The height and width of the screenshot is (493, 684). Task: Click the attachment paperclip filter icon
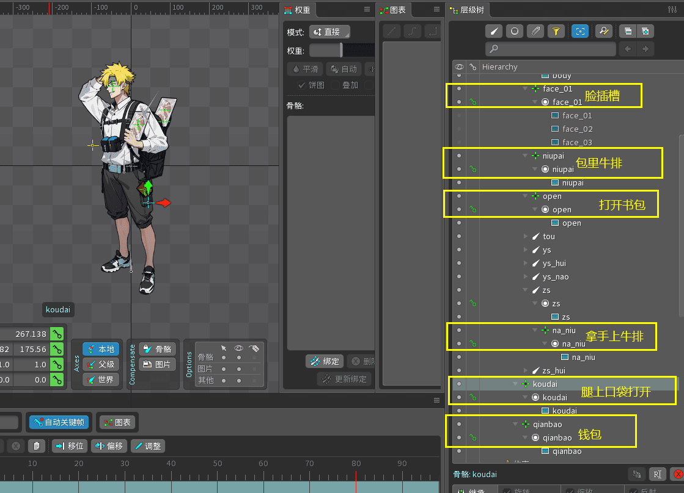click(x=535, y=31)
